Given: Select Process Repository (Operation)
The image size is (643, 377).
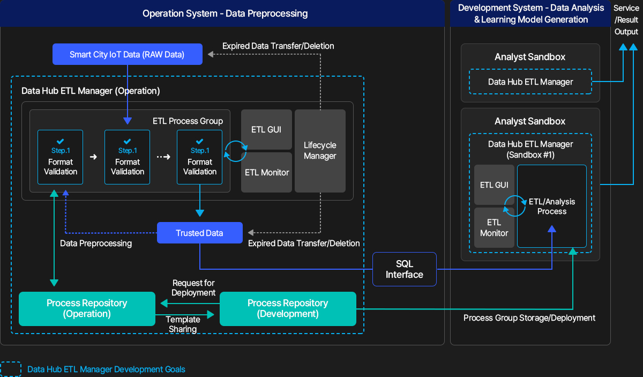Looking at the screenshot, I should tap(87, 308).
